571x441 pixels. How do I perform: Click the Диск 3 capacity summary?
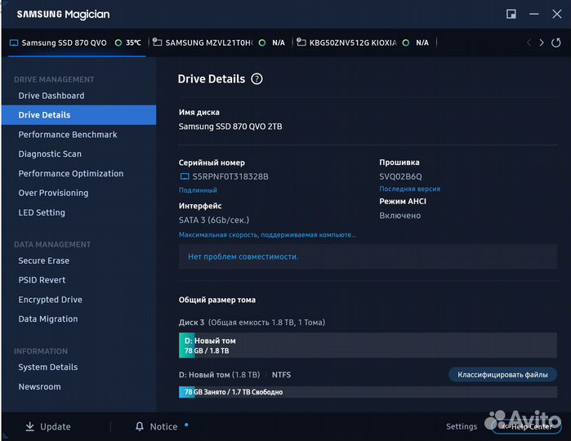[x=252, y=323]
